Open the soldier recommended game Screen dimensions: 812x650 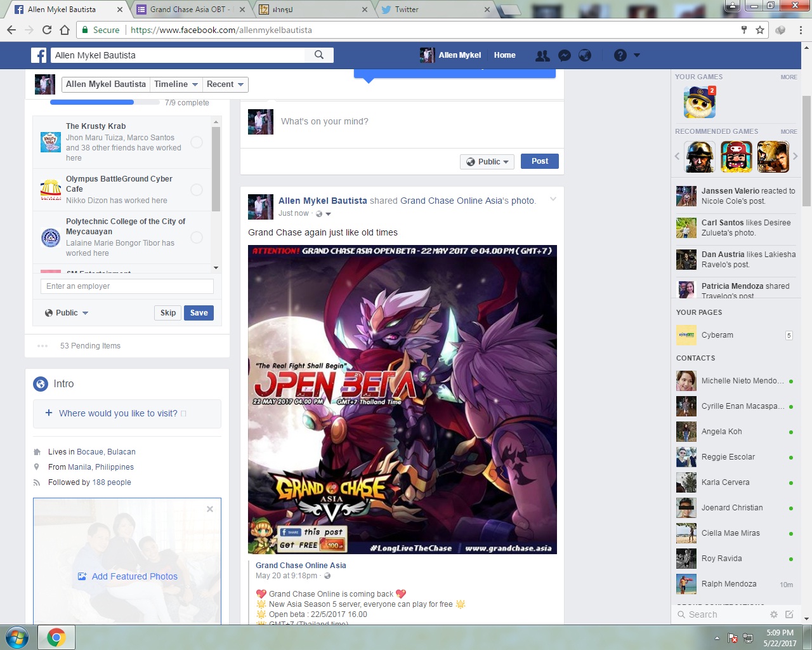click(700, 157)
